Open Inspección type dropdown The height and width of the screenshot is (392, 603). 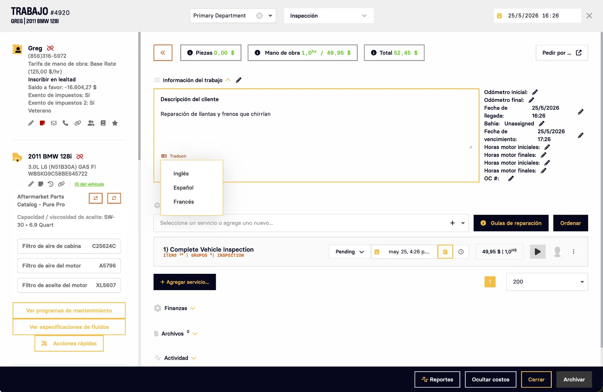click(329, 16)
